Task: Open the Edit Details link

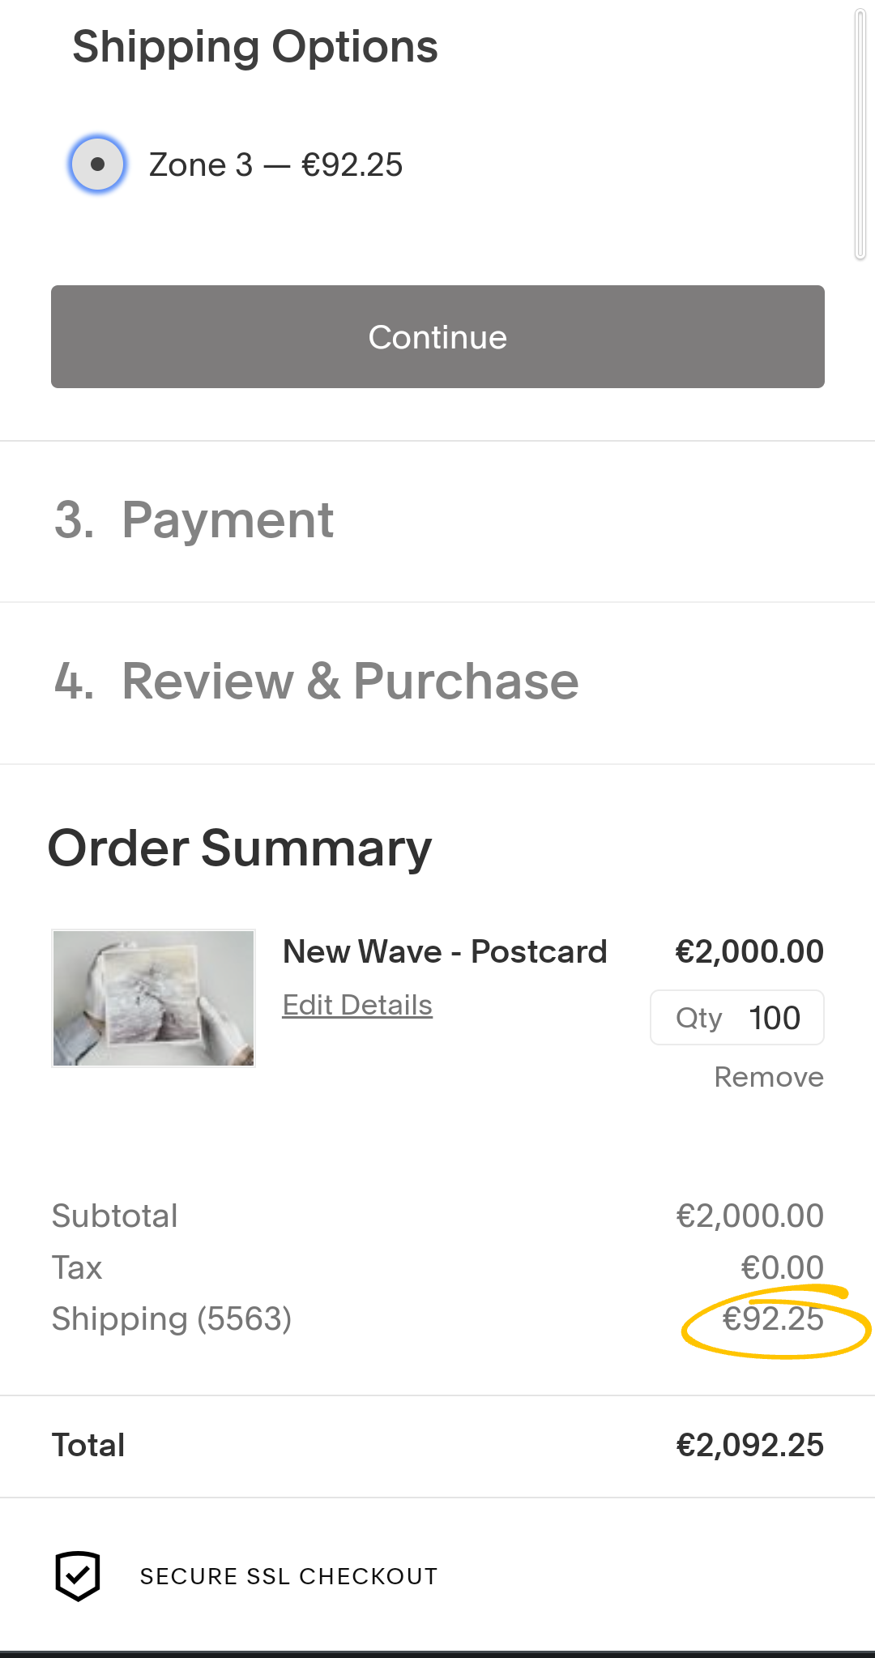Action: (357, 1005)
